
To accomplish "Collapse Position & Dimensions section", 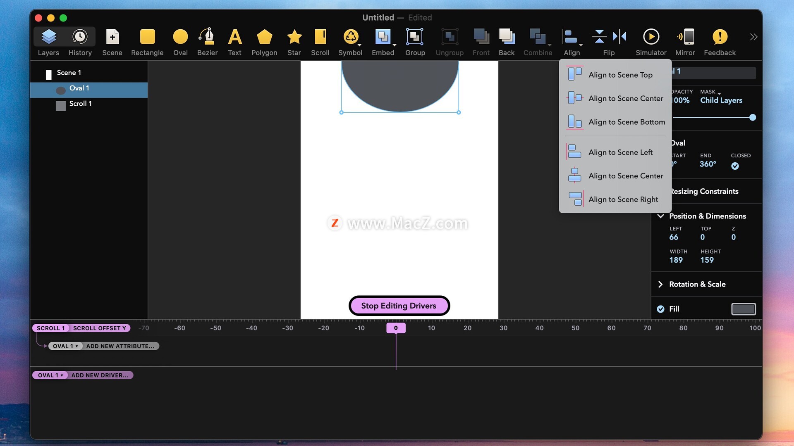I will click(x=660, y=216).
